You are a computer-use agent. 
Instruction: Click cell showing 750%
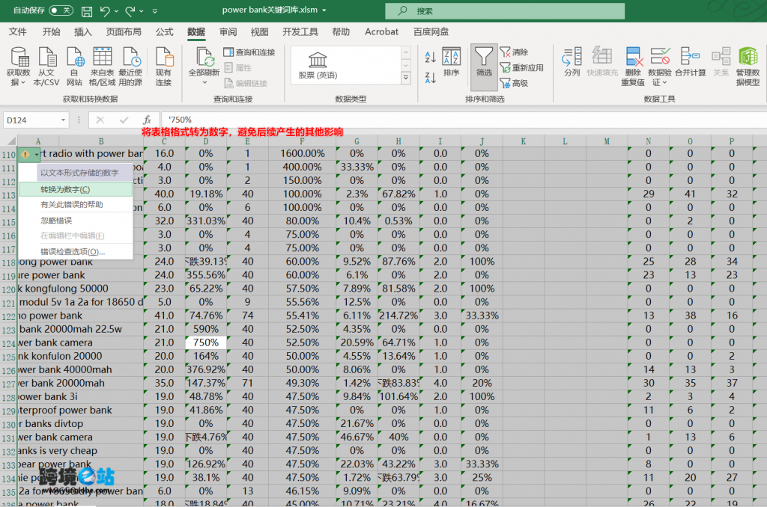206,343
